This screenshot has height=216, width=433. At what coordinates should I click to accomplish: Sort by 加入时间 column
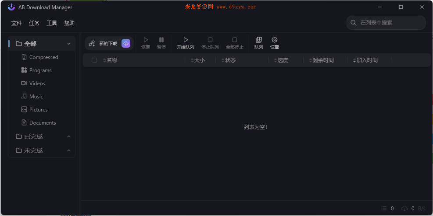pyautogui.click(x=365, y=60)
